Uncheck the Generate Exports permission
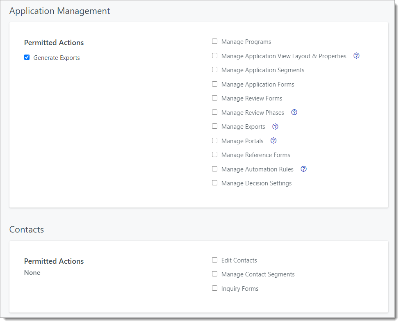The height and width of the screenshot is (324, 401). point(27,57)
